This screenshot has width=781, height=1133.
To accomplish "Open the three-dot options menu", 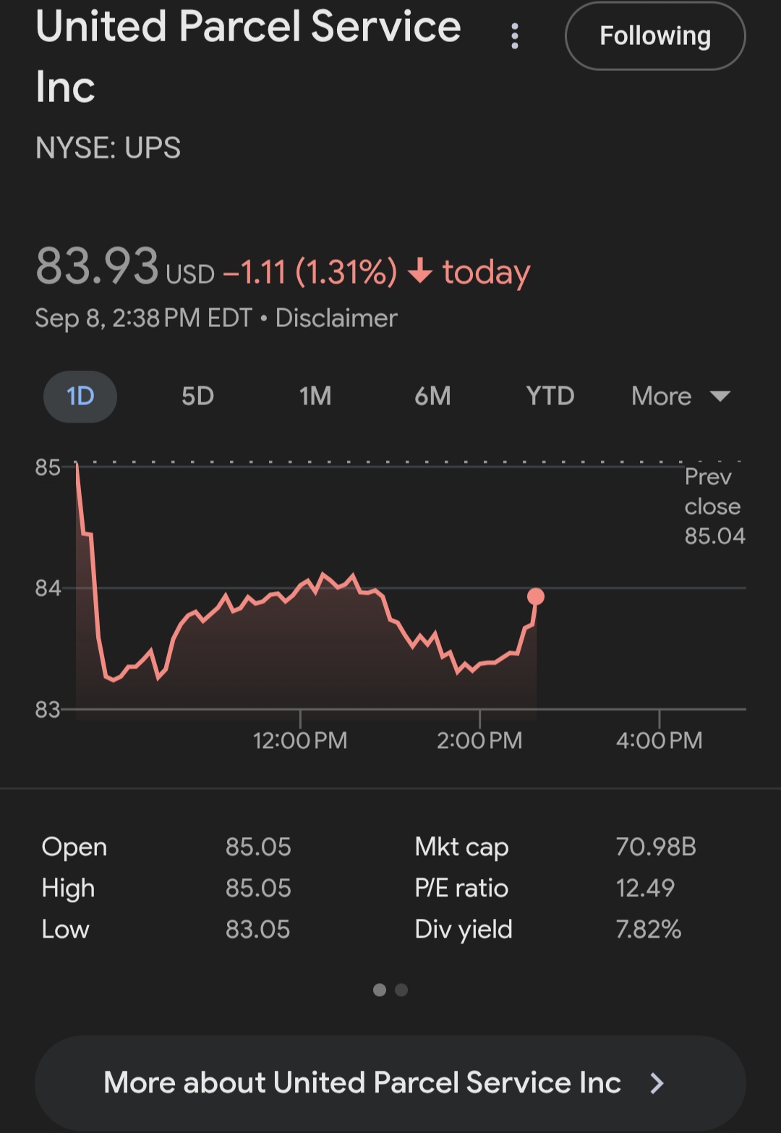I will tap(515, 36).
